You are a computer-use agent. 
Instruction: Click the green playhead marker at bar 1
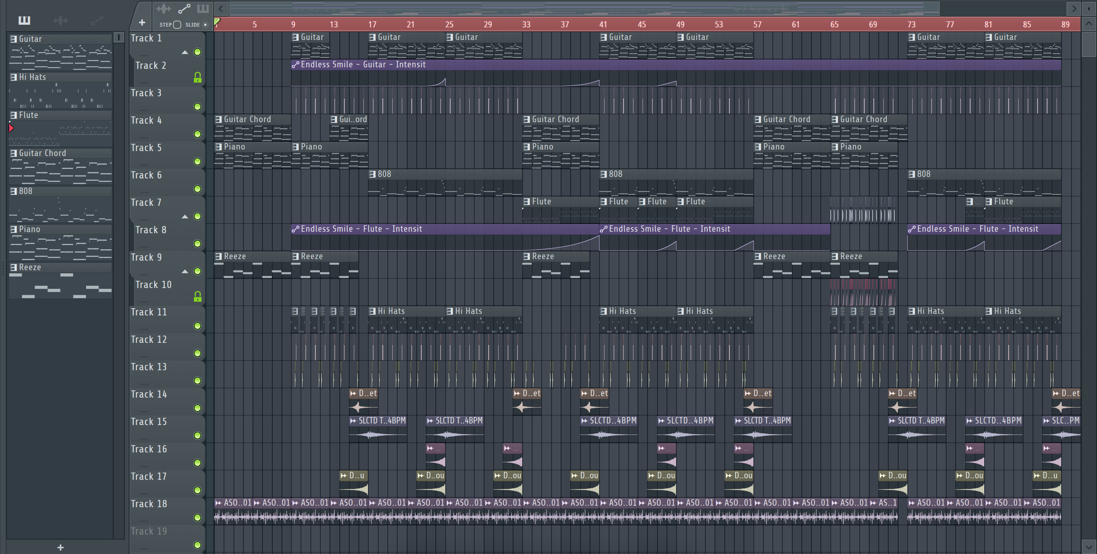[217, 21]
